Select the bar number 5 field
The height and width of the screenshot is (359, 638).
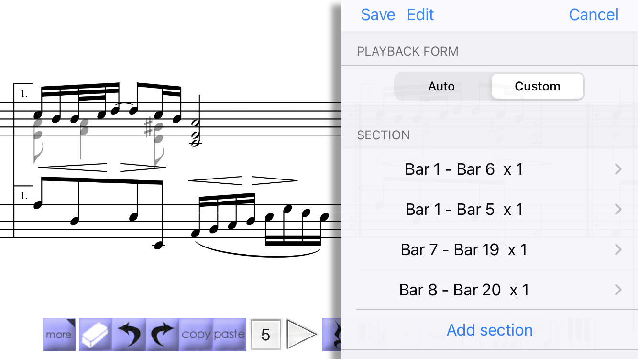coord(266,335)
